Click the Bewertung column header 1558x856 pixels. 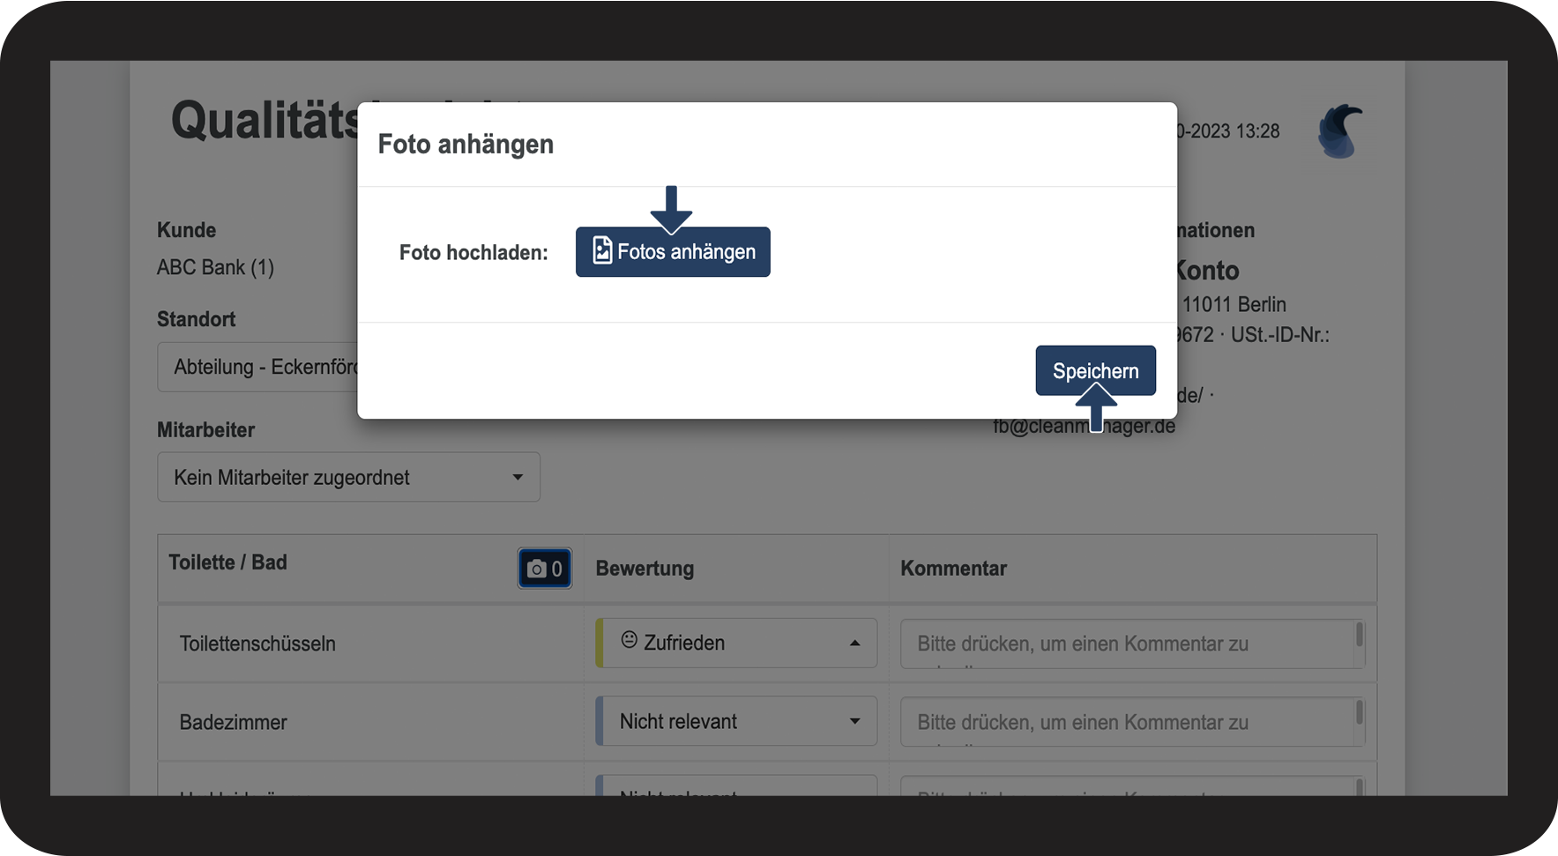point(645,569)
